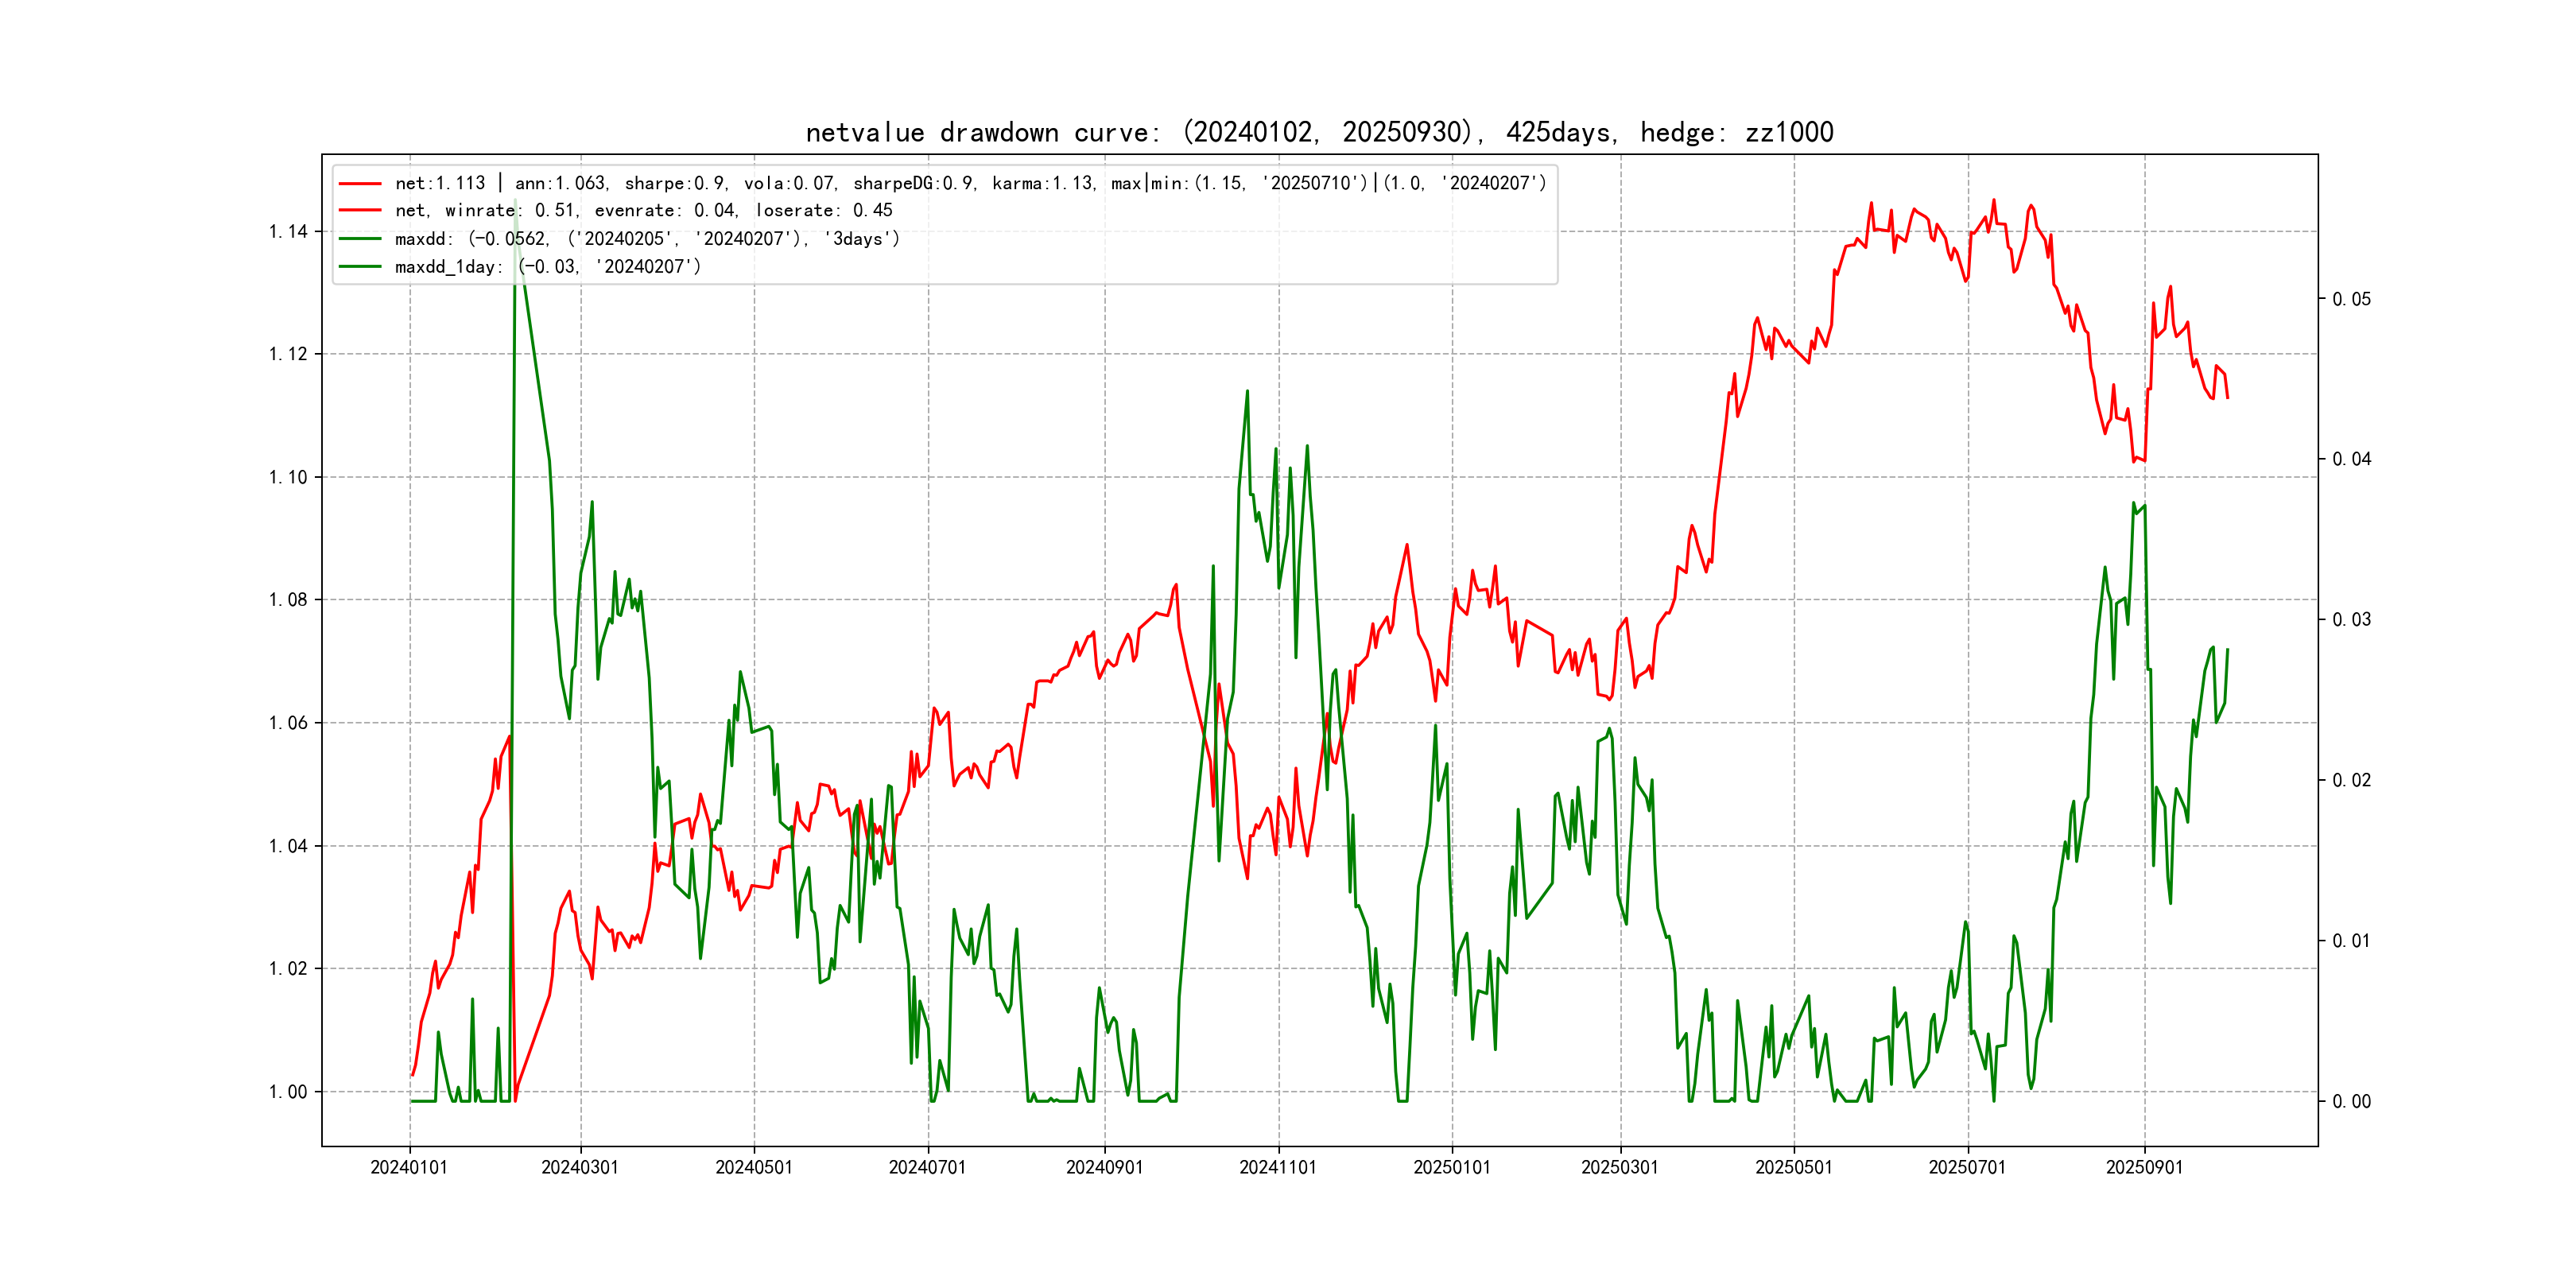The image size is (2576, 1288).
Task: Click the chart title text
Action: click(1319, 132)
